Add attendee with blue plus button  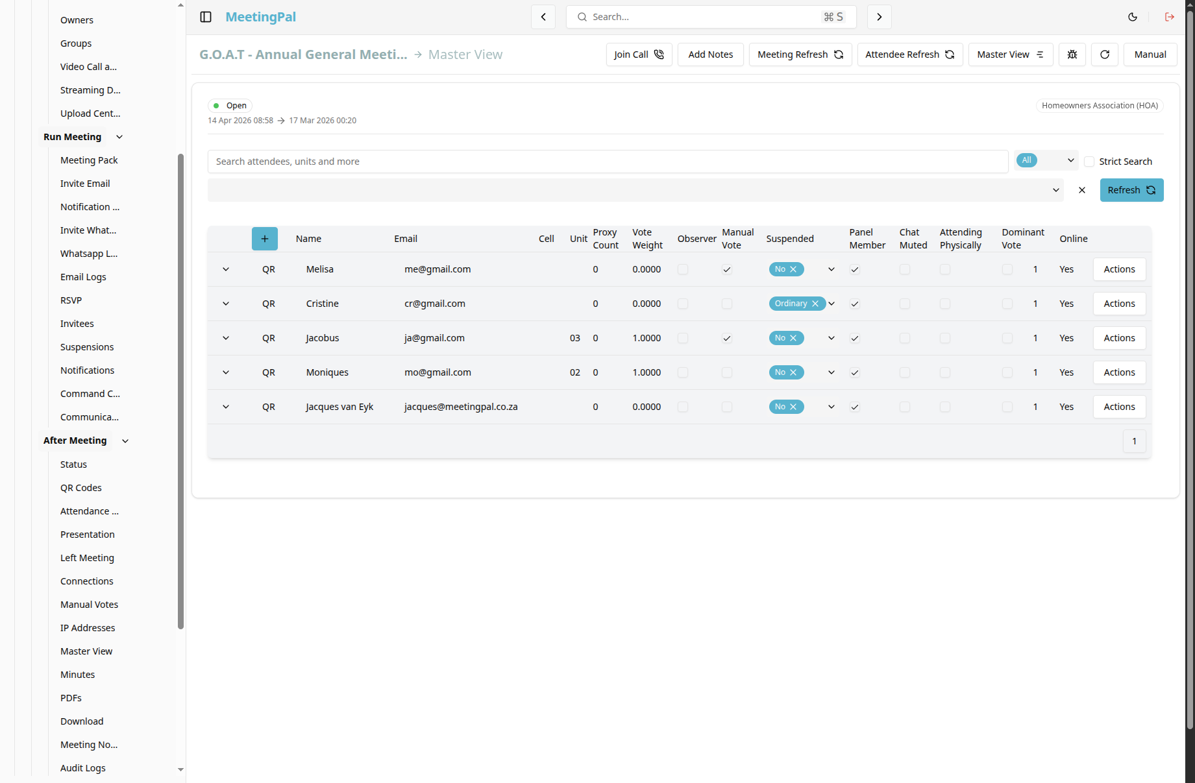[265, 239]
